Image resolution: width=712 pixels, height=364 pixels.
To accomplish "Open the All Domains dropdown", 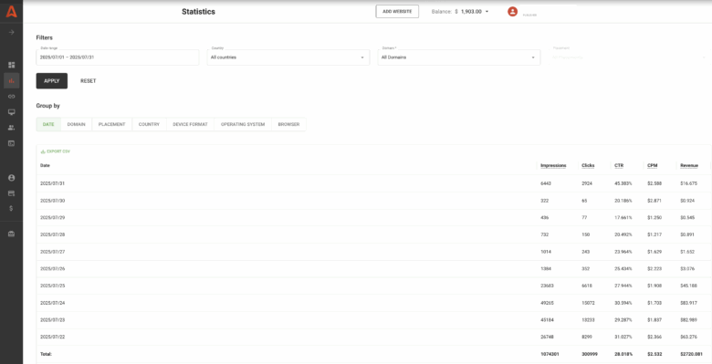I will click(459, 57).
